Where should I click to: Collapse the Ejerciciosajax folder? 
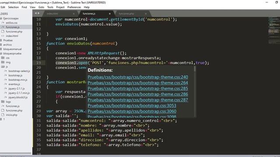point(1,18)
